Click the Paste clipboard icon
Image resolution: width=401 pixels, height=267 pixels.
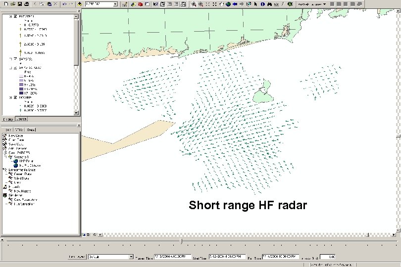click(x=50, y=4)
